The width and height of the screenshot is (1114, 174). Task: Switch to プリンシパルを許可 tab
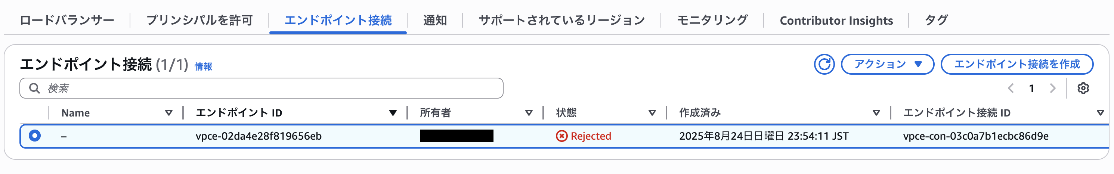click(199, 20)
